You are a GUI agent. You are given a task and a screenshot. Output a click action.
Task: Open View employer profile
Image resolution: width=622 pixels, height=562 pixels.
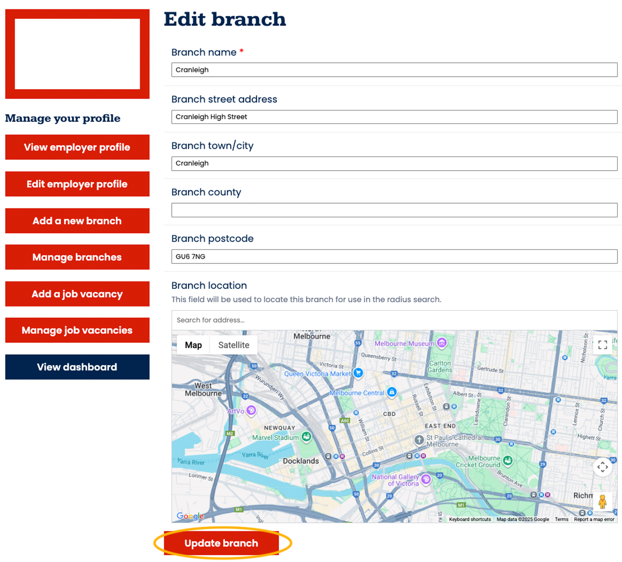[x=77, y=147]
